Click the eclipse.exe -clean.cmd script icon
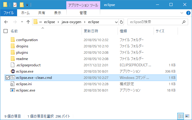 13,77
